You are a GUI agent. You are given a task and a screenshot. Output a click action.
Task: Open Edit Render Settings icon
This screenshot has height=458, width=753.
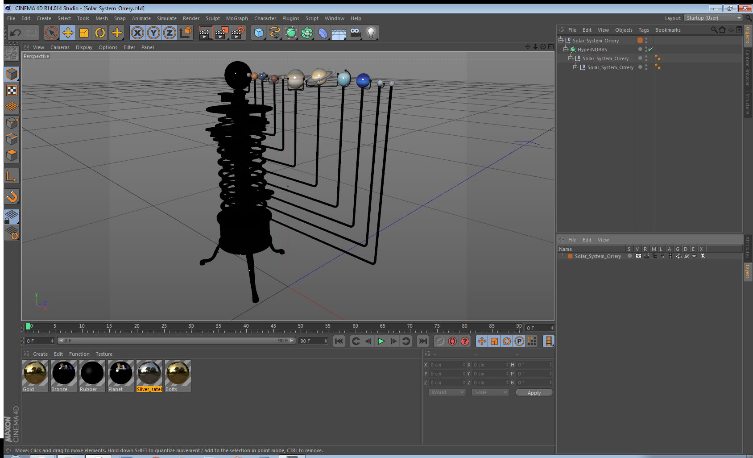[238, 33]
